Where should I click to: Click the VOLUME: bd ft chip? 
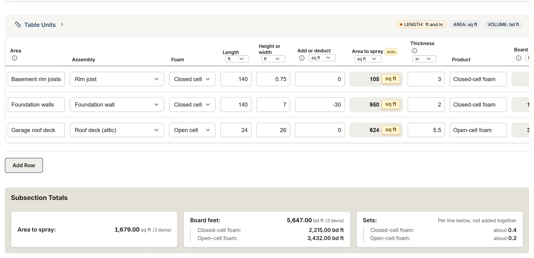point(503,25)
